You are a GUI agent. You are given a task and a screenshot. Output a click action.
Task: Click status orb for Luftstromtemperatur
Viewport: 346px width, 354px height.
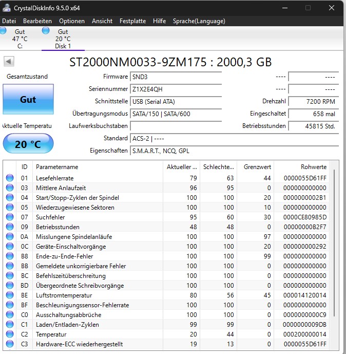pyautogui.click(x=10, y=295)
